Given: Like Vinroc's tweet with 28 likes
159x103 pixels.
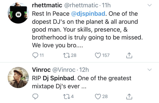Looking at the screenshot, I should click(98, 96).
